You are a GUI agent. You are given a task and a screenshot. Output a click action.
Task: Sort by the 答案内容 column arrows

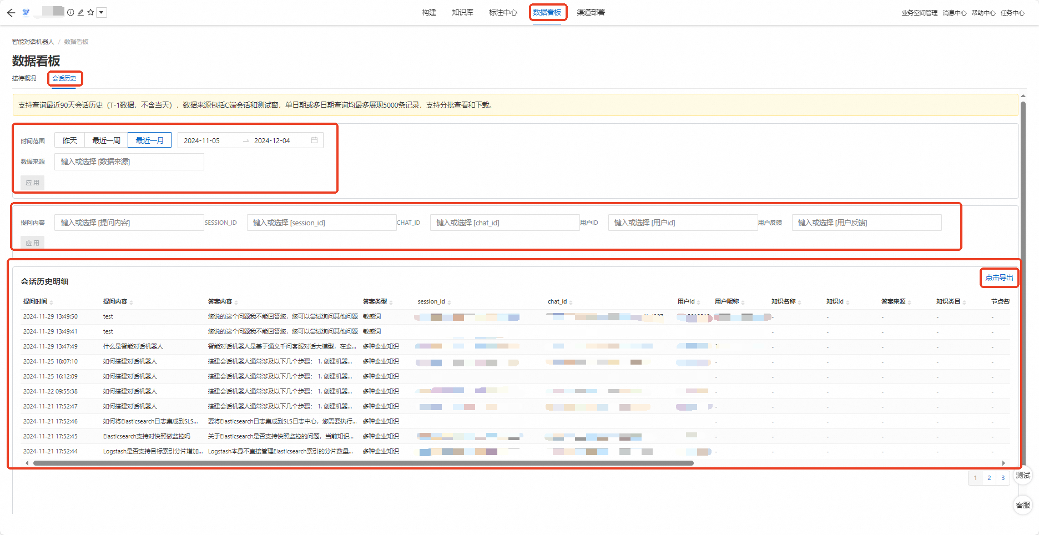[x=236, y=302]
